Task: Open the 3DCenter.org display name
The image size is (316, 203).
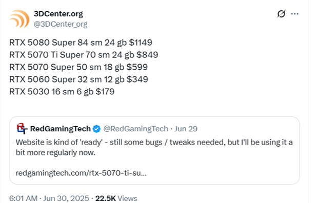Action: [x=58, y=14]
